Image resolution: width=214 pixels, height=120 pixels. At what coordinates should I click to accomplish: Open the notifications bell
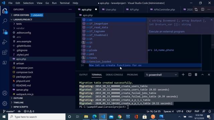point(210,111)
